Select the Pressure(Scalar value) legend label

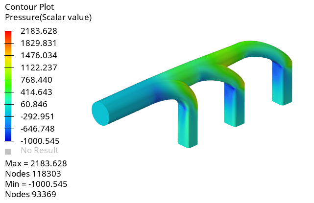coord(48,18)
